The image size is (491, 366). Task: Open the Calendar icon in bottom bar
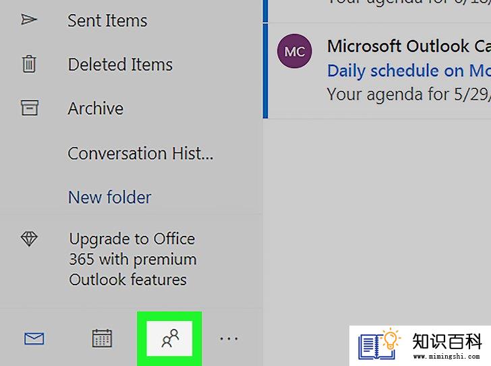point(102,338)
